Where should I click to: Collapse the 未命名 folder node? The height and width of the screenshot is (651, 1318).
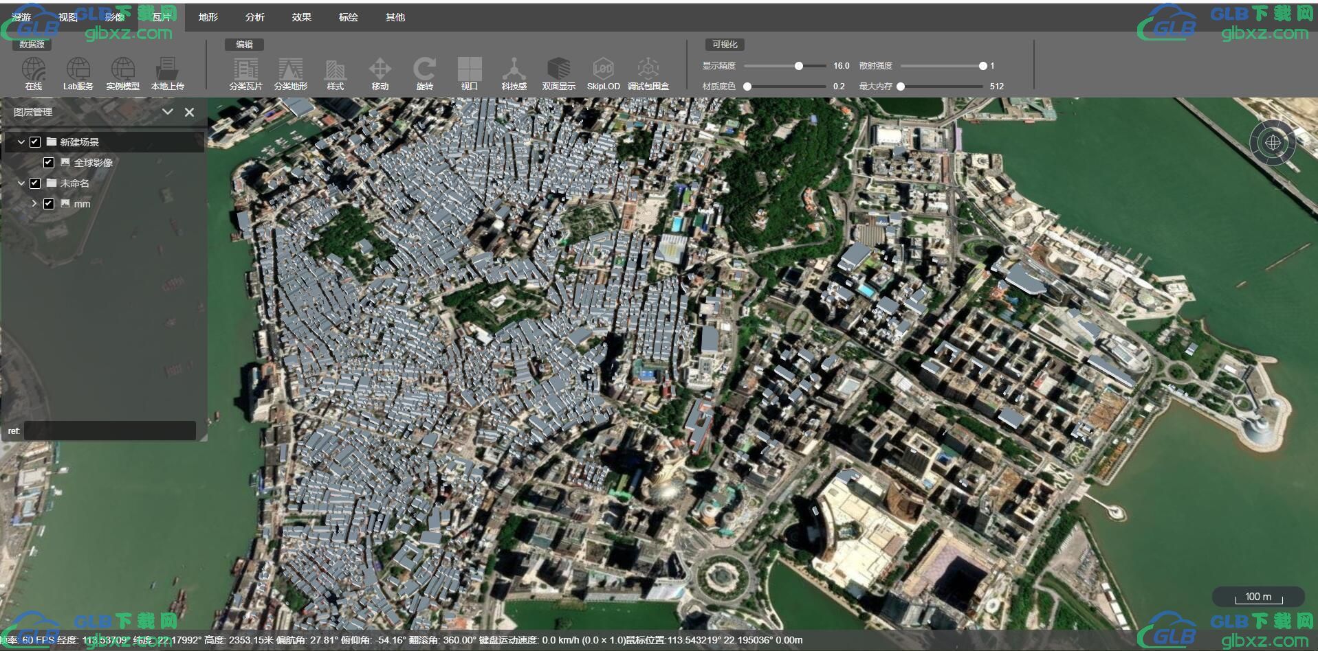click(x=21, y=183)
